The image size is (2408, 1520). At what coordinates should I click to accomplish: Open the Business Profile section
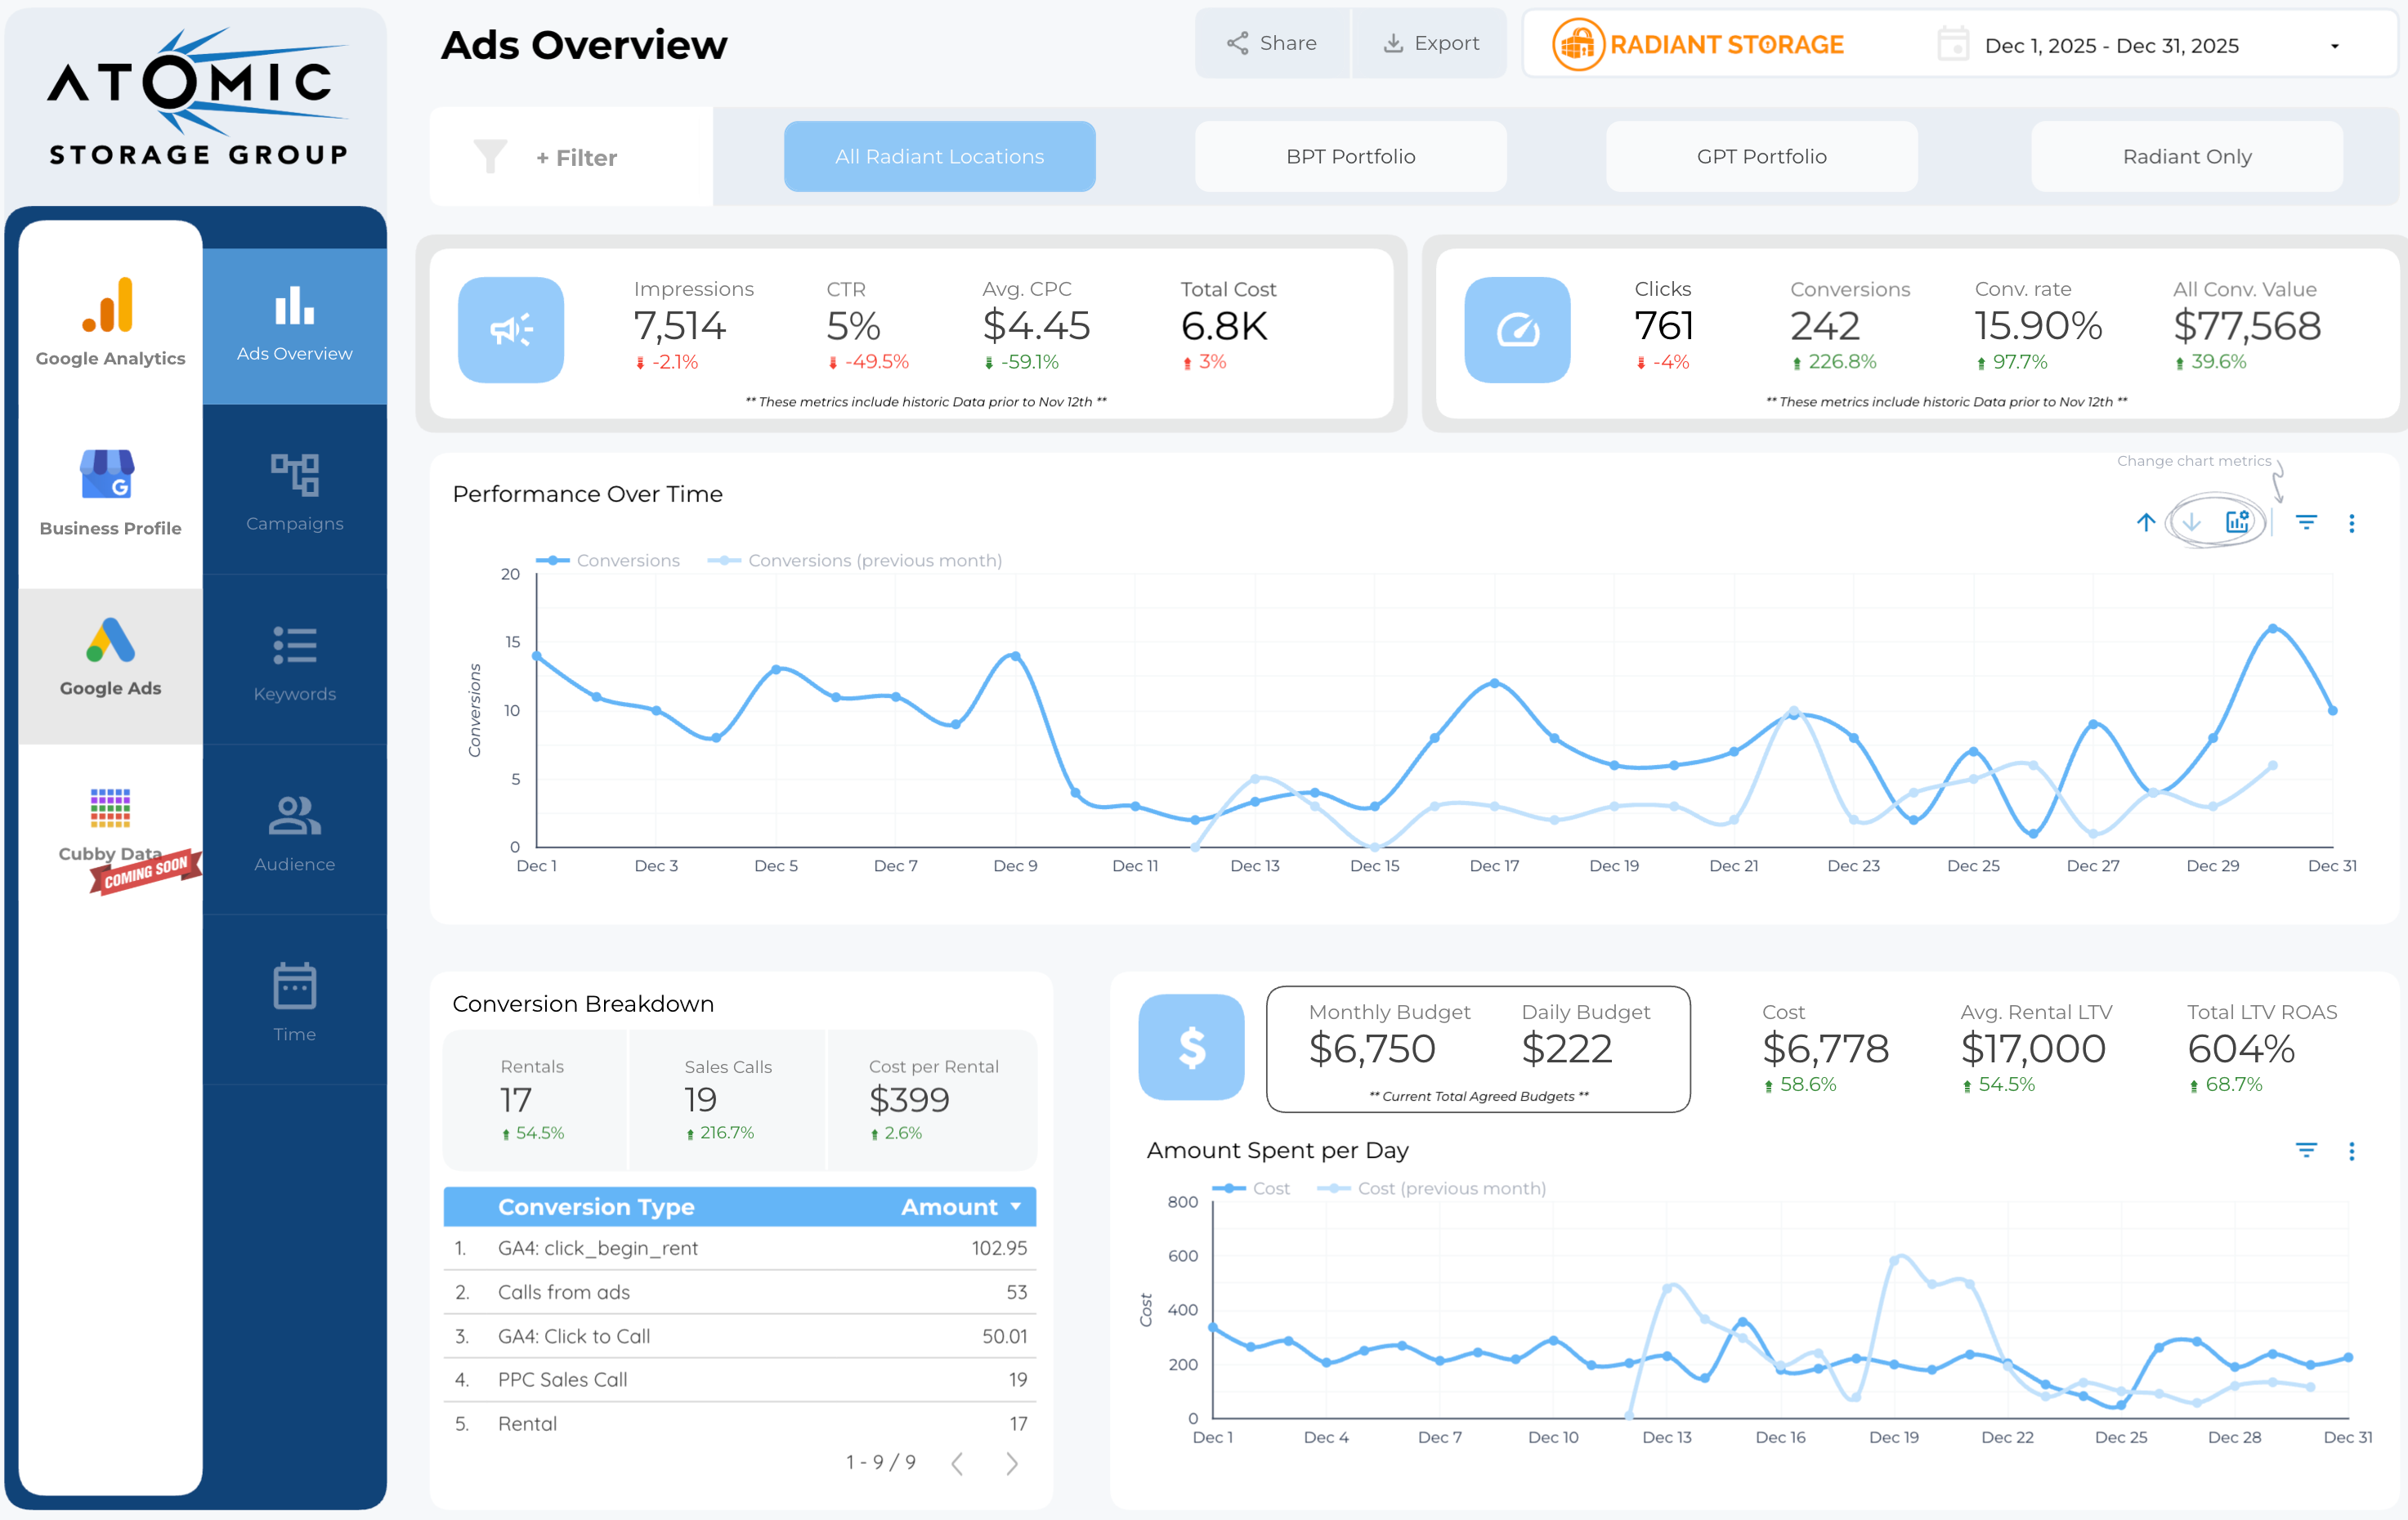point(110,492)
